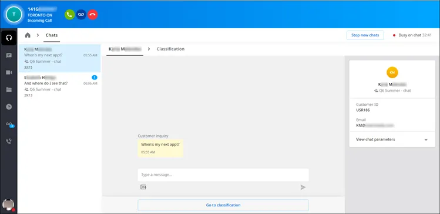Click the caller avatar labeled T
Screen dimensions: 440x214
(14, 15)
